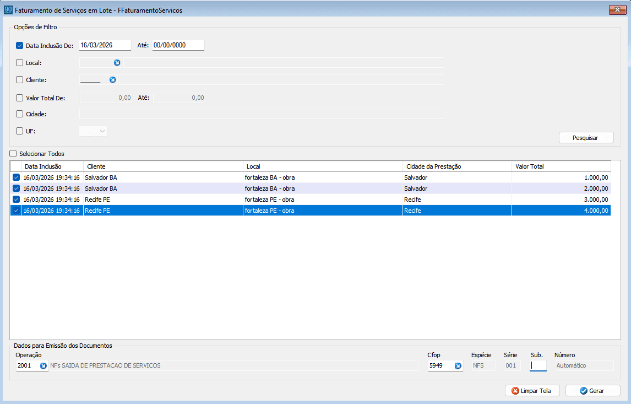The height and width of the screenshot is (404, 631).
Task: Click the Número field Automático
Action: tap(584, 366)
